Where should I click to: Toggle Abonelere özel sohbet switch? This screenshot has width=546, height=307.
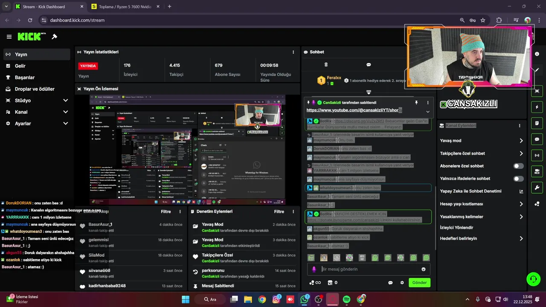[x=518, y=166]
